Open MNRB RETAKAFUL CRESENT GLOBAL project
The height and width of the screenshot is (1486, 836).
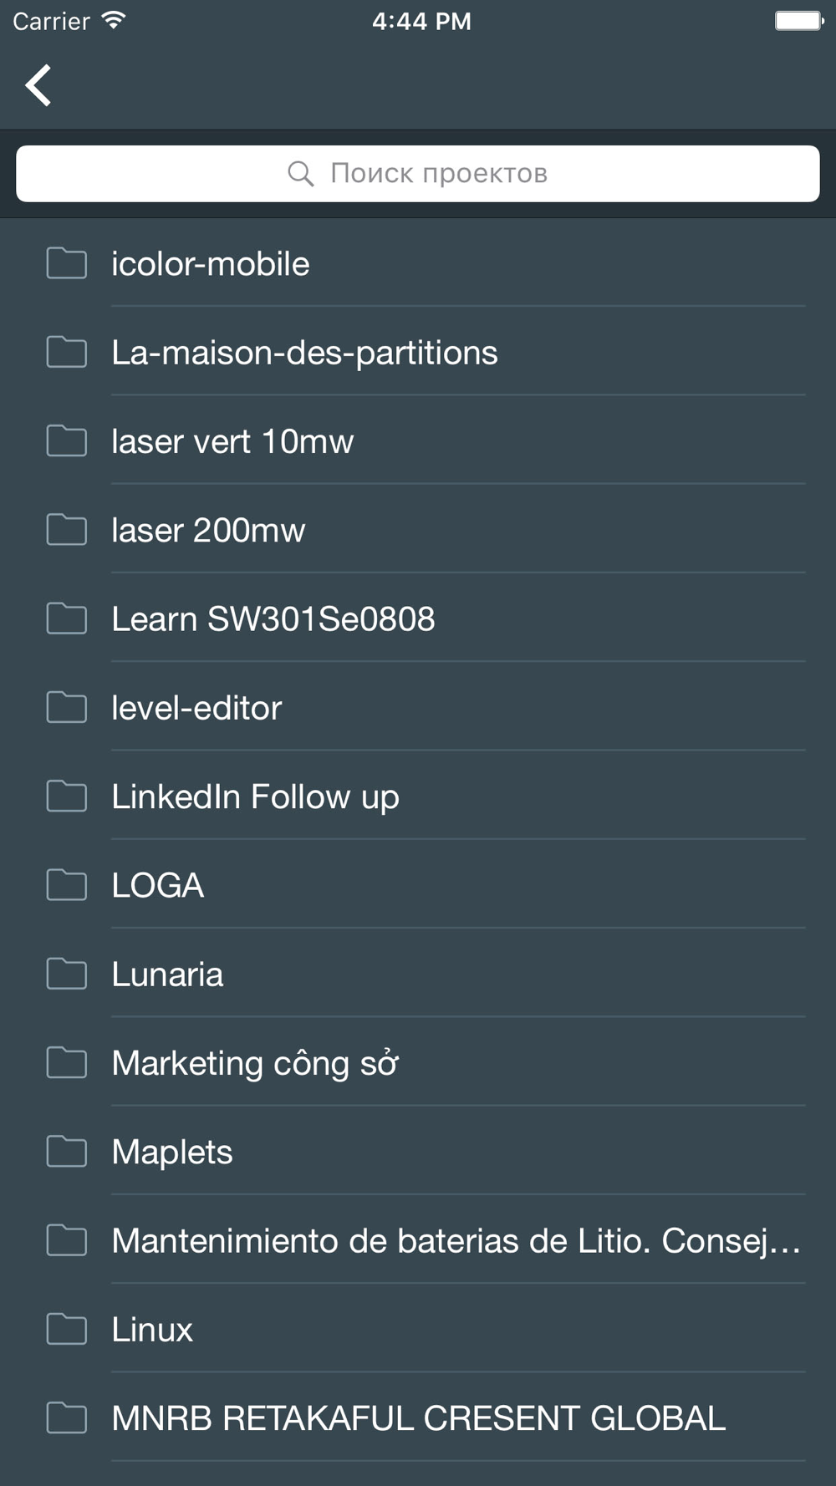point(418,1418)
